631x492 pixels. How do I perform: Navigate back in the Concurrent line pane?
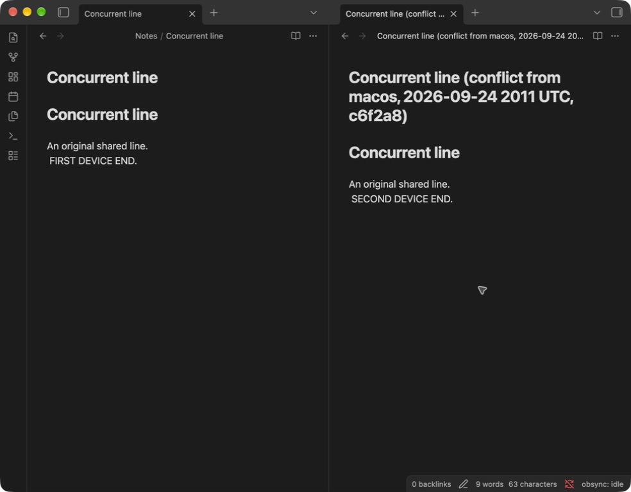43,36
